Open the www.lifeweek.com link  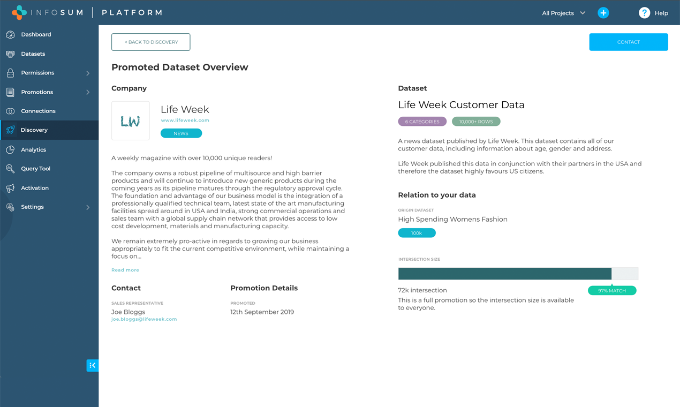click(185, 120)
